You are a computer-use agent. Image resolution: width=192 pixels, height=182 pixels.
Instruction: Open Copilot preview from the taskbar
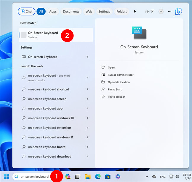(x=68, y=177)
